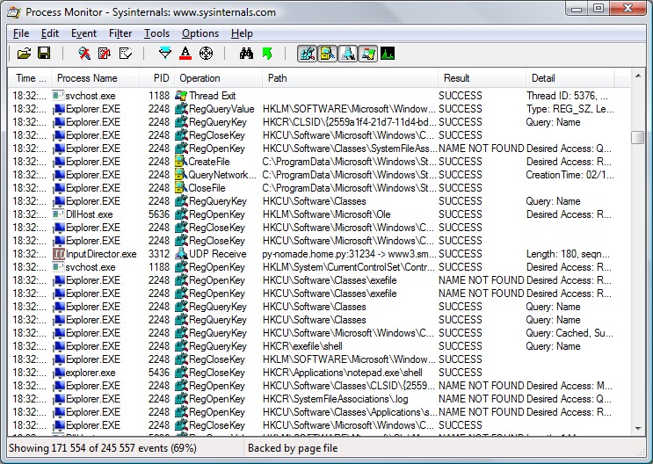Toggle Show Registry Activity button
The height and width of the screenshot is (464, 653).
308,54
